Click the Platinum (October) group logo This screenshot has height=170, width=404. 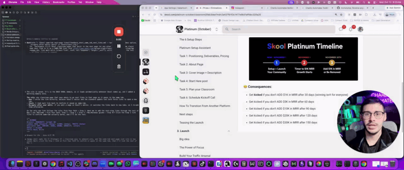[x=180, y=29]
